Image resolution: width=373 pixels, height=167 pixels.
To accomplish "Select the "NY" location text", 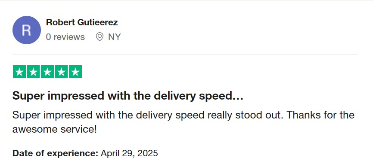I will [115, 37].
